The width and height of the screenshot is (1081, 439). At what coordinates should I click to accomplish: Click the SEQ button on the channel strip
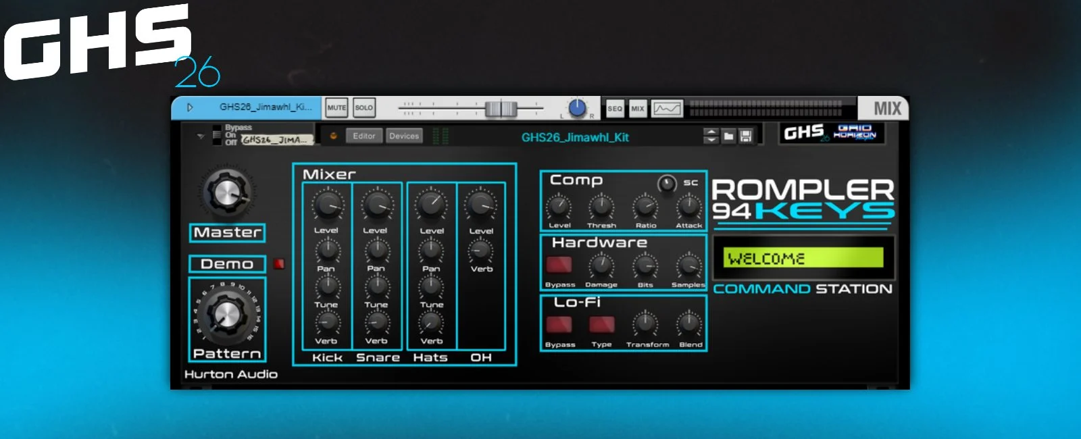615,108
